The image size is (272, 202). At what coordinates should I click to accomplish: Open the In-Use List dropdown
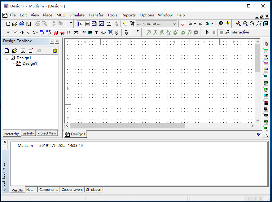pyautogui.click(x=174, y=24)
